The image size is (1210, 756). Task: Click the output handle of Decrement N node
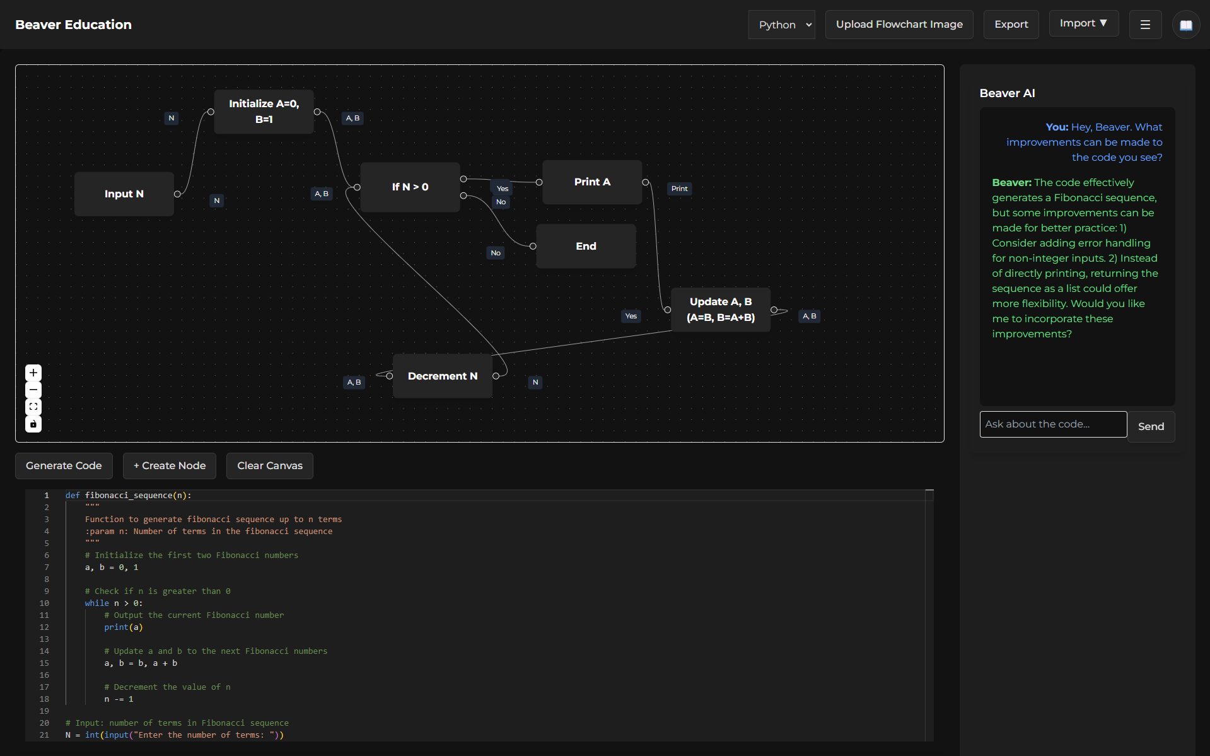(496, 376)
